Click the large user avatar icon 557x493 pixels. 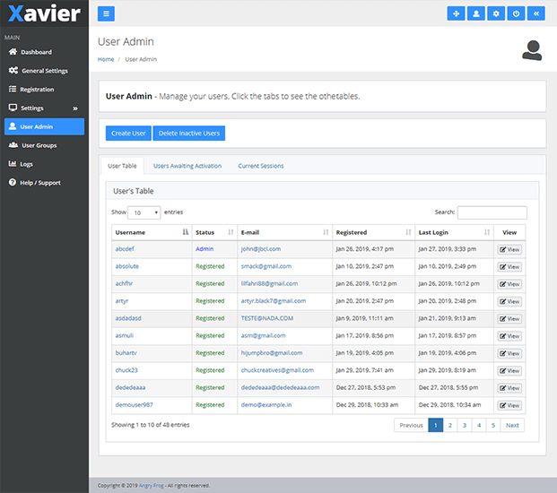coord(532,50)
